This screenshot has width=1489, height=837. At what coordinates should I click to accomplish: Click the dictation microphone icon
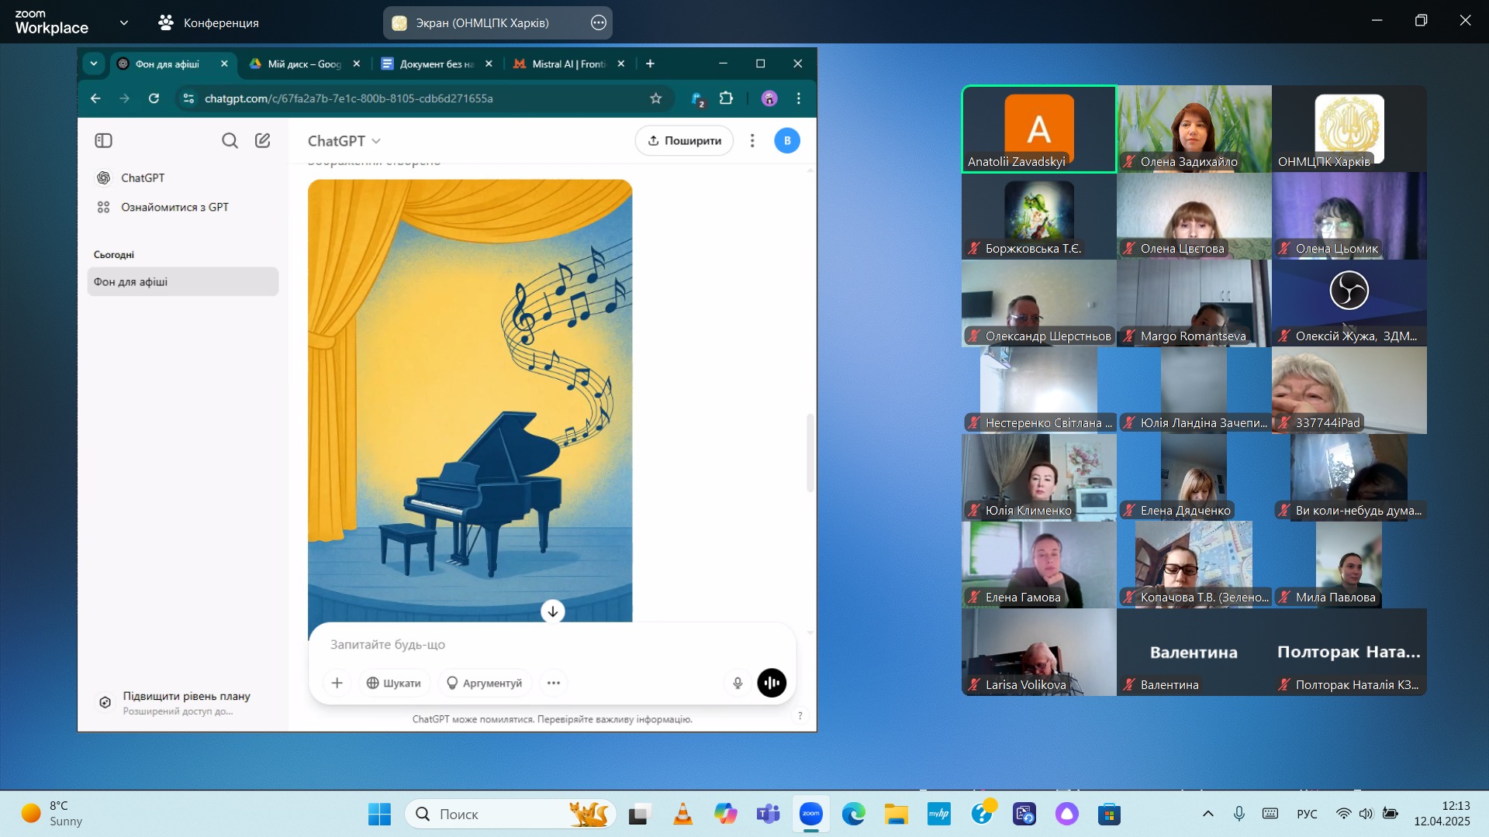(x=738, y=683)
